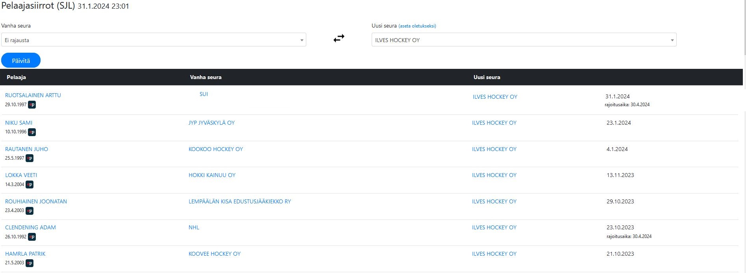Open player link RUOTSALAINEN ARTTU

tap(33, 95)
